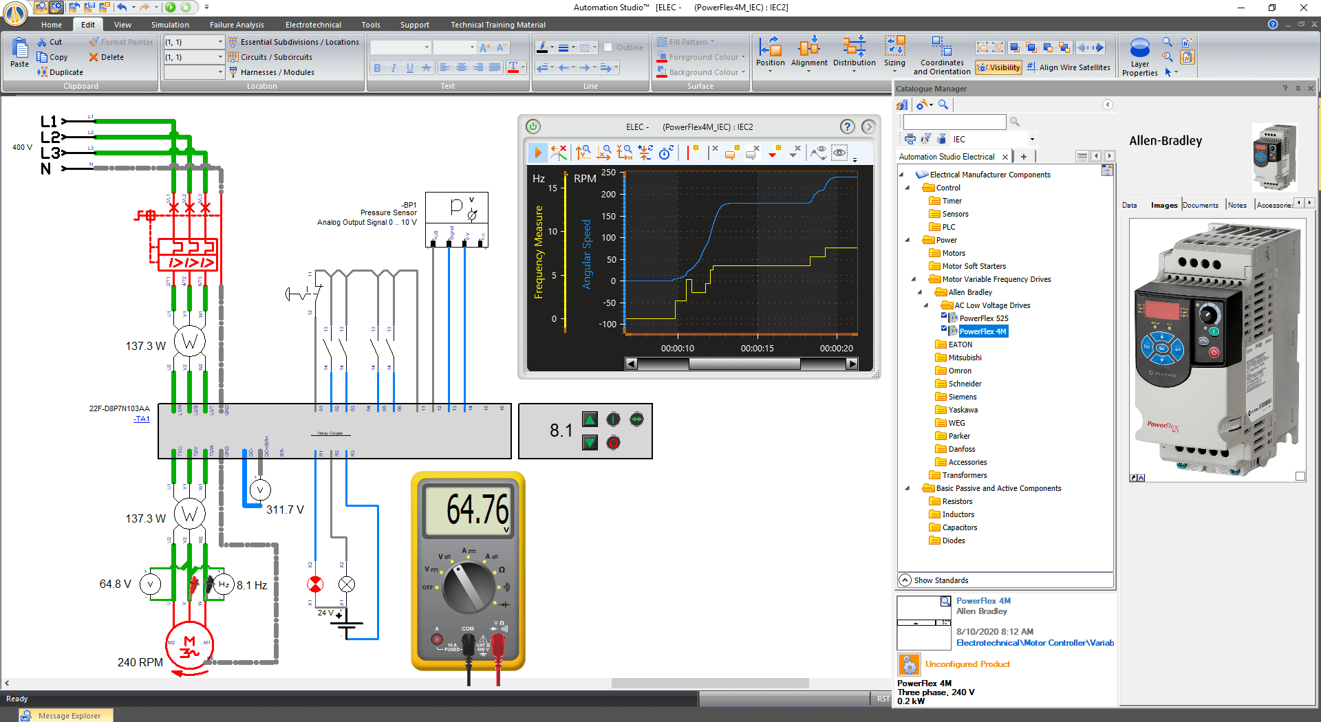Collapse the AC Low Voltage Drives folder
The image size is (1321, 722).
pos(926,305)
